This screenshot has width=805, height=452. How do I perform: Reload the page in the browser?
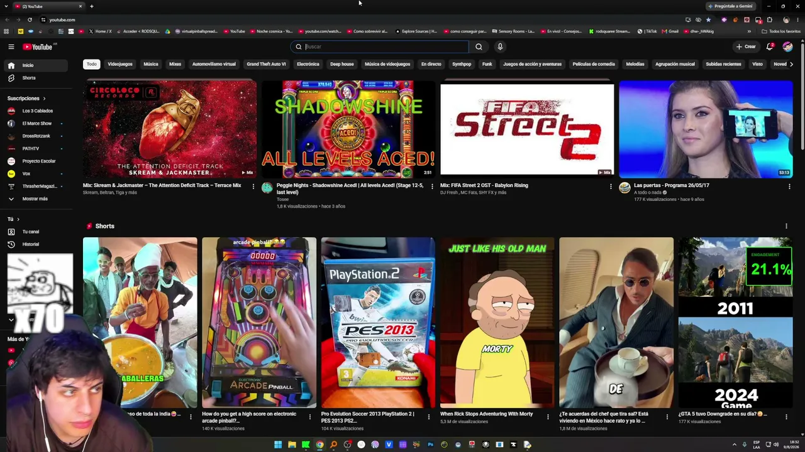[30, 19]
